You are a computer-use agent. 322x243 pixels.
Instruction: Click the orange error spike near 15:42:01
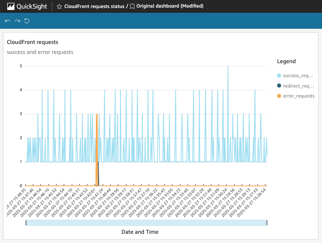point(97,148)
